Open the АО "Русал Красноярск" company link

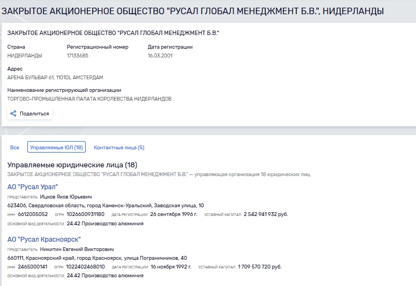coord(44,239)
